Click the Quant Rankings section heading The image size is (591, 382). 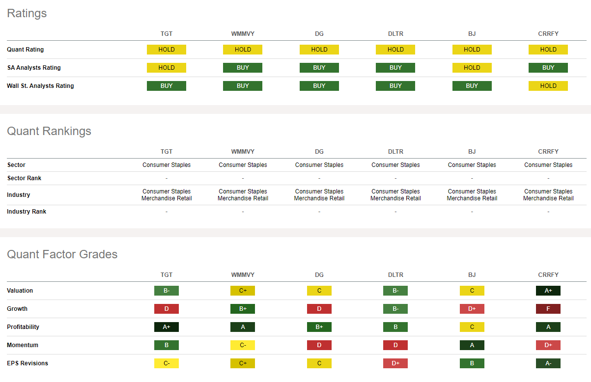49,131
